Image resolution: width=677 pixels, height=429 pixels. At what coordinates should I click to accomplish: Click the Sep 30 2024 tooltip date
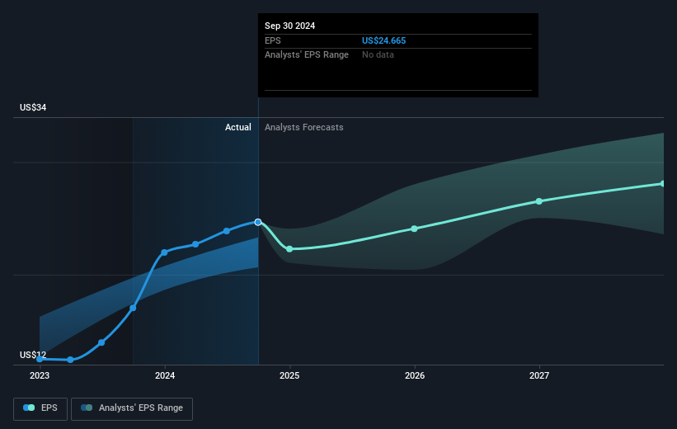tap(289, 26)
